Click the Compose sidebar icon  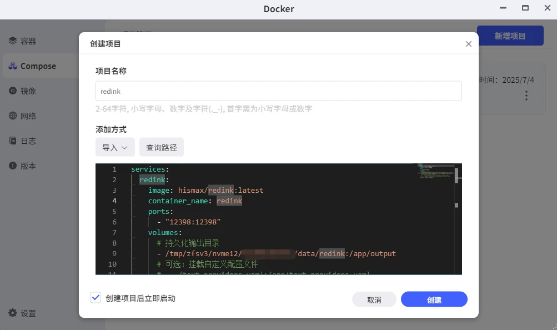(13, 66)
